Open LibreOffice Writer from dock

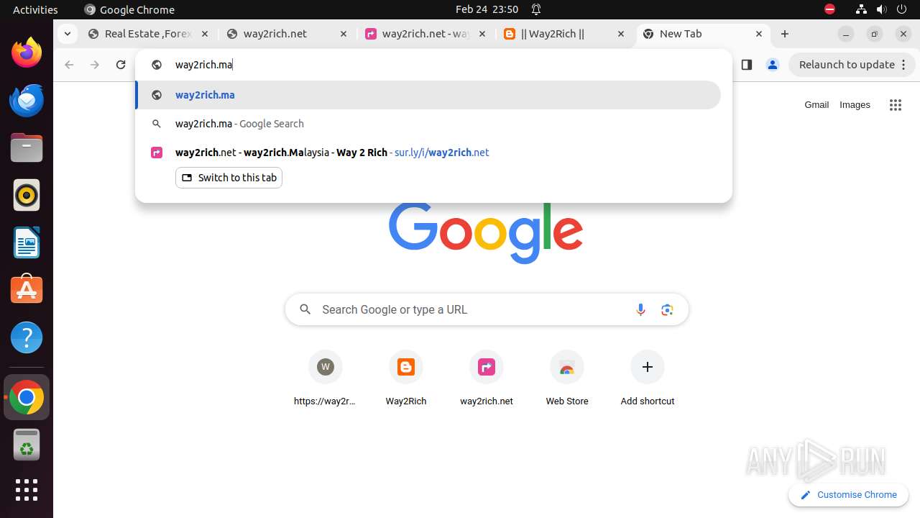pos(27,242)
